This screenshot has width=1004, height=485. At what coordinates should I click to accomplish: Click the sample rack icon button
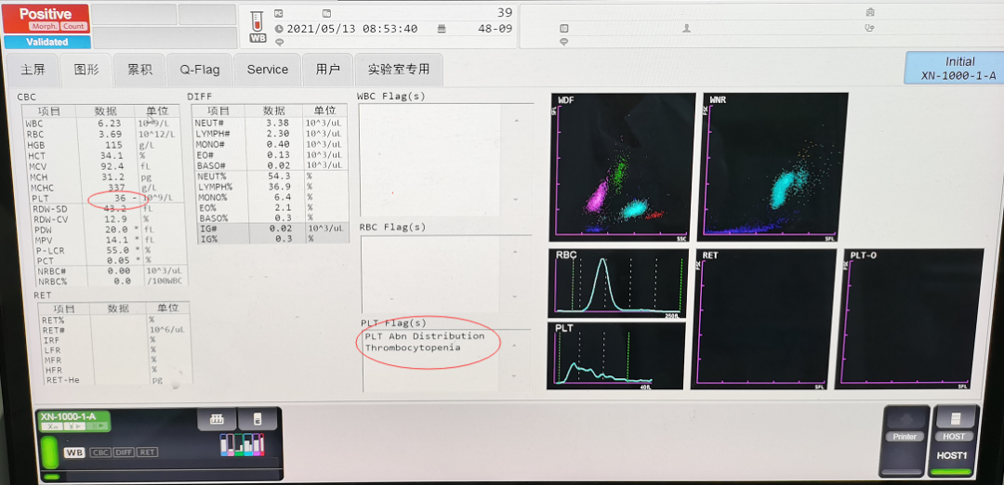[216, 420]
